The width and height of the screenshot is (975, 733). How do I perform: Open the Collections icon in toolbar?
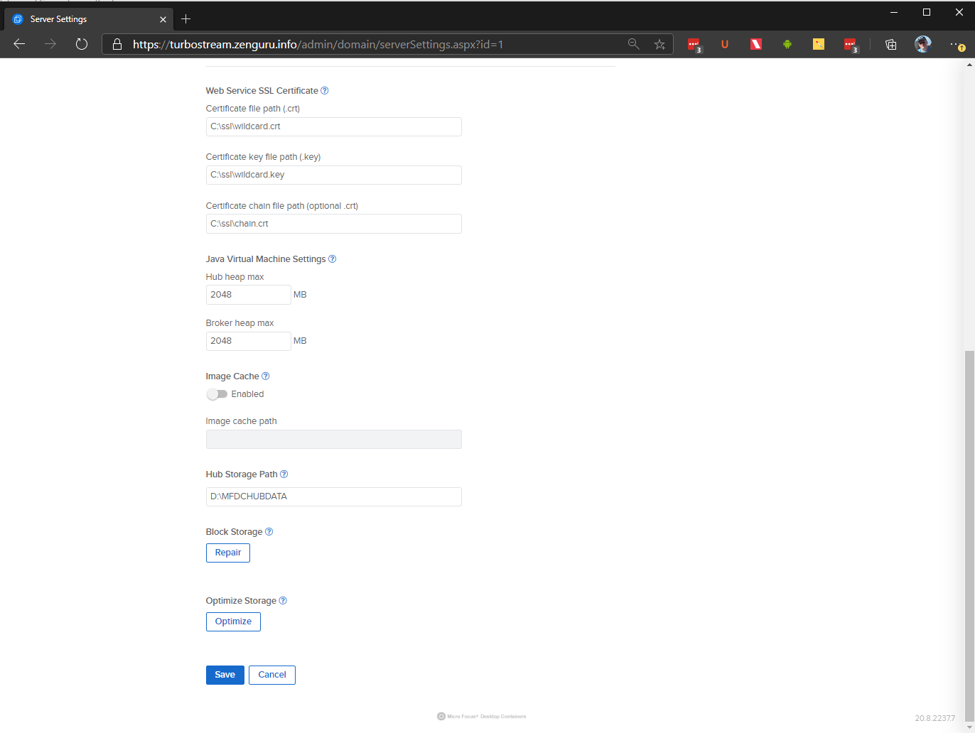point(890,44)
